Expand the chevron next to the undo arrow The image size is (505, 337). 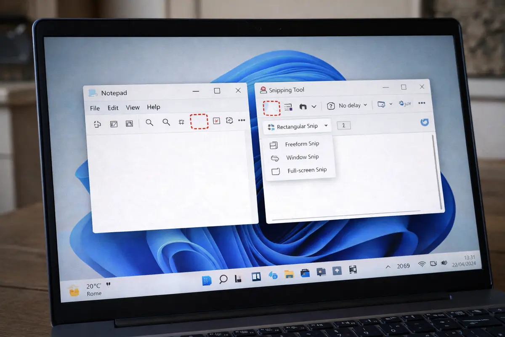(x=314, y=107)
